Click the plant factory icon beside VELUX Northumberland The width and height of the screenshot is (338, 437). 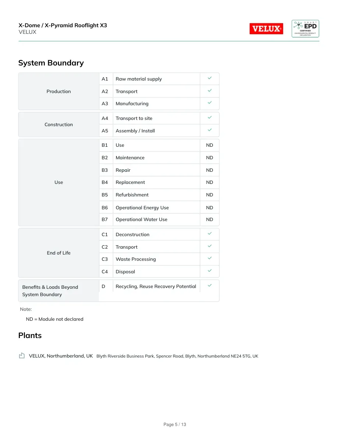click(x=22, y=355)
